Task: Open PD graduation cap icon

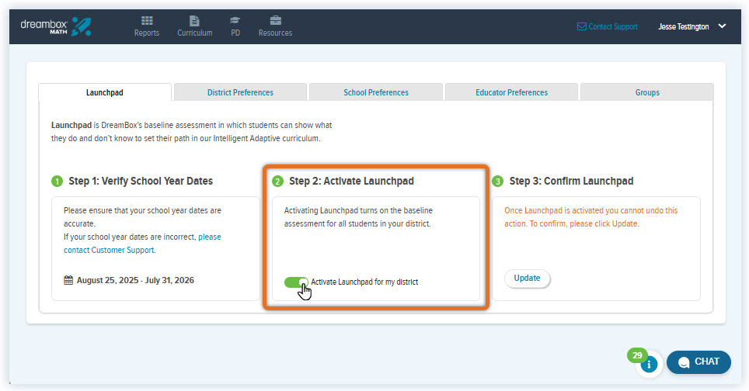Action: click(x=235, y=20)
